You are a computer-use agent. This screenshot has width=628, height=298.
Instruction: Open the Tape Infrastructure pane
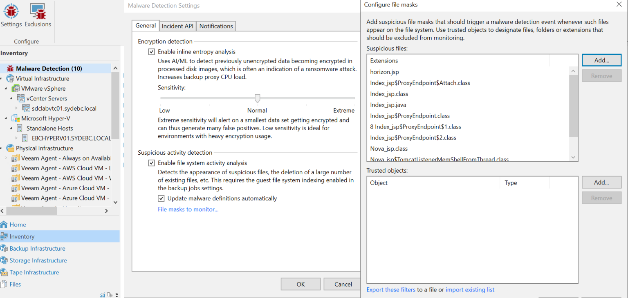pos(35,272)
